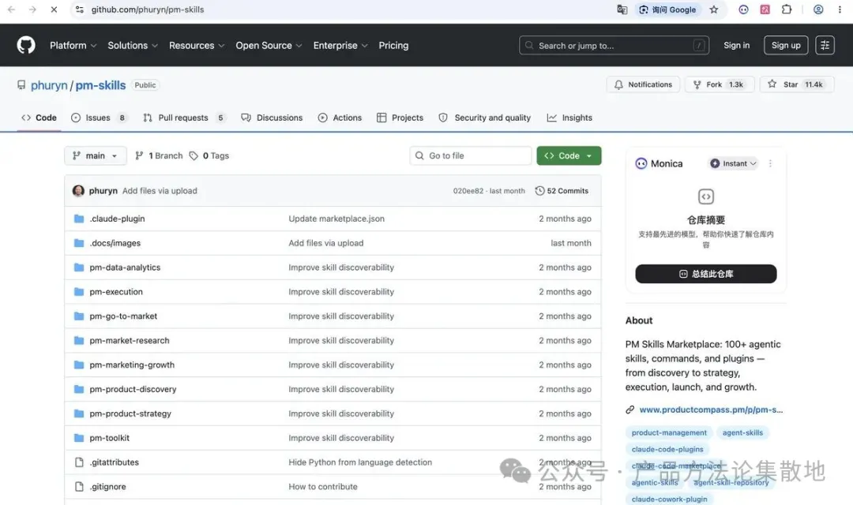Image resolution: width=853 pixels, height=505 pixels.
Task: Click the .claude-plugin folder icon
Action: pyautogui.click(x=79, y=219)
